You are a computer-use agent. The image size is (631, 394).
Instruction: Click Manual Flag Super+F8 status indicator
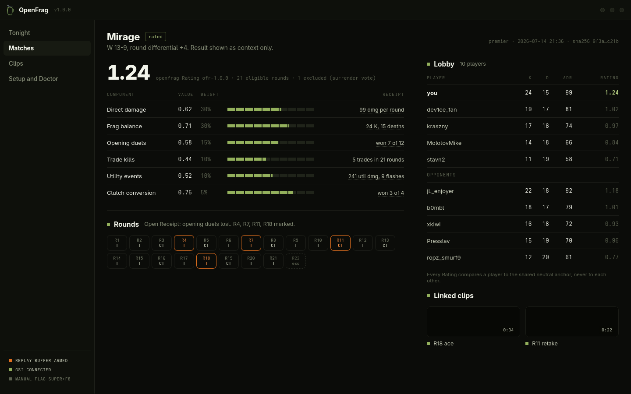tap(39, 379)
